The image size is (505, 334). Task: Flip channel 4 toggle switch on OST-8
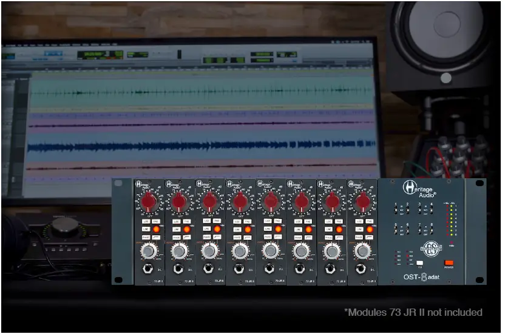coord(432,210)
